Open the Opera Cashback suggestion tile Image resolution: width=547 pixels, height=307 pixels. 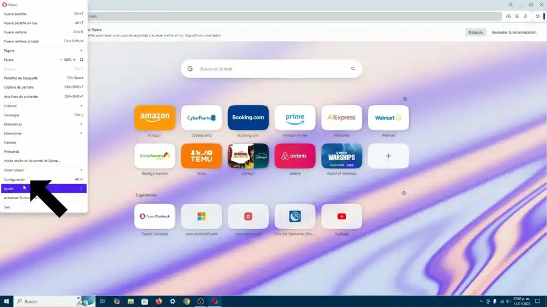pos(154,216)
